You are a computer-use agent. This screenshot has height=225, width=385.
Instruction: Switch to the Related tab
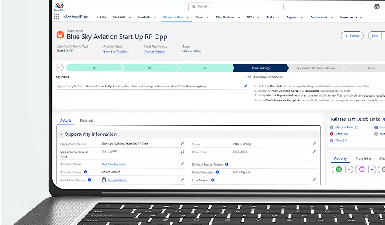(x=86, y=121)
